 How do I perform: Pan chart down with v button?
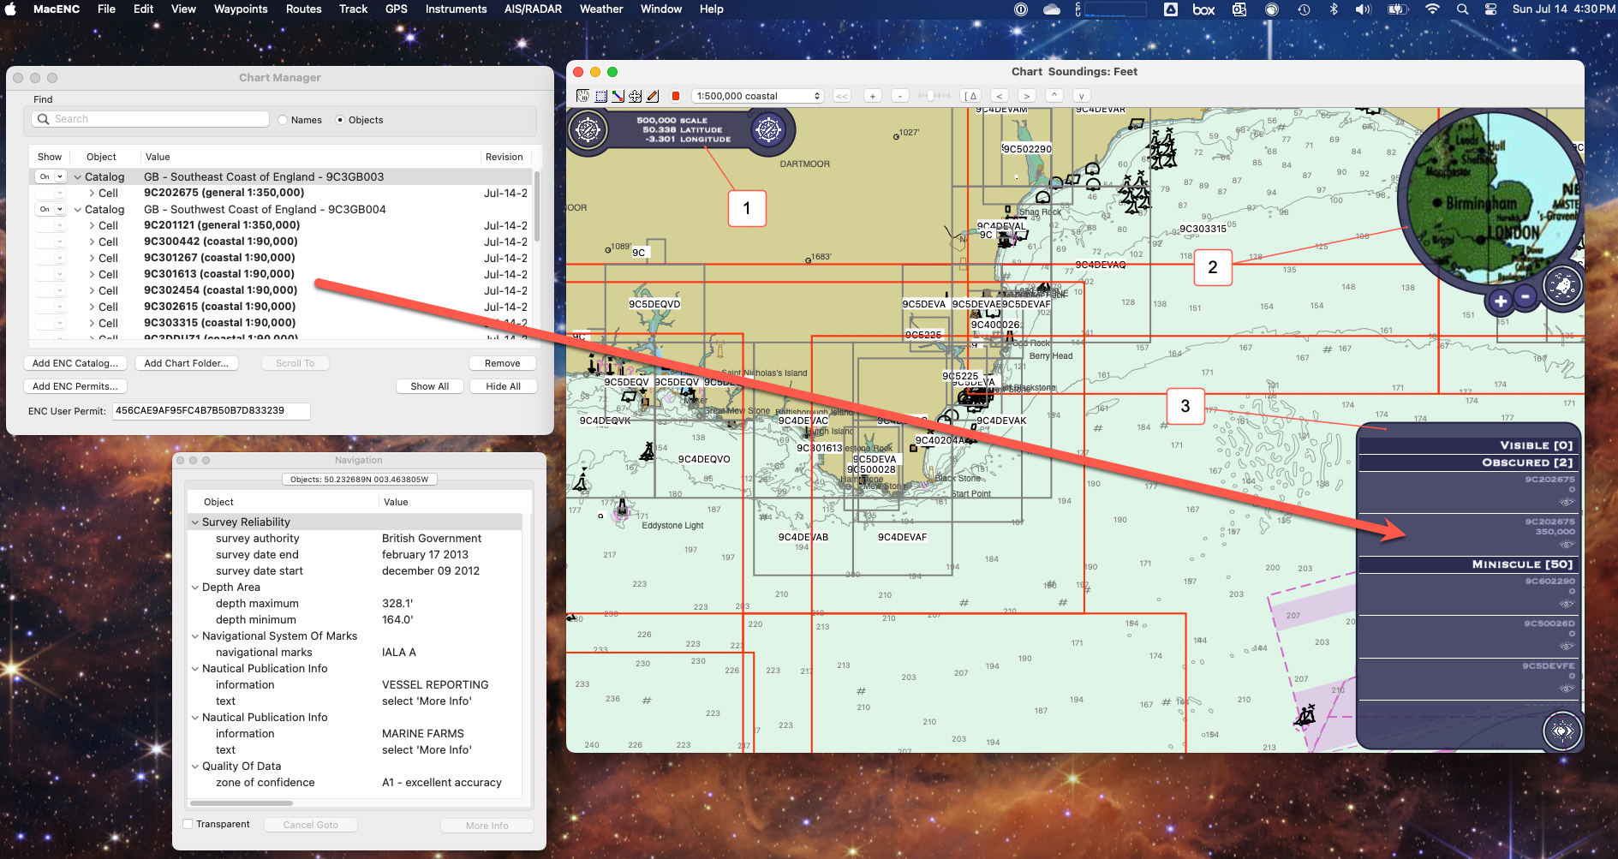tap(1082, 96)
